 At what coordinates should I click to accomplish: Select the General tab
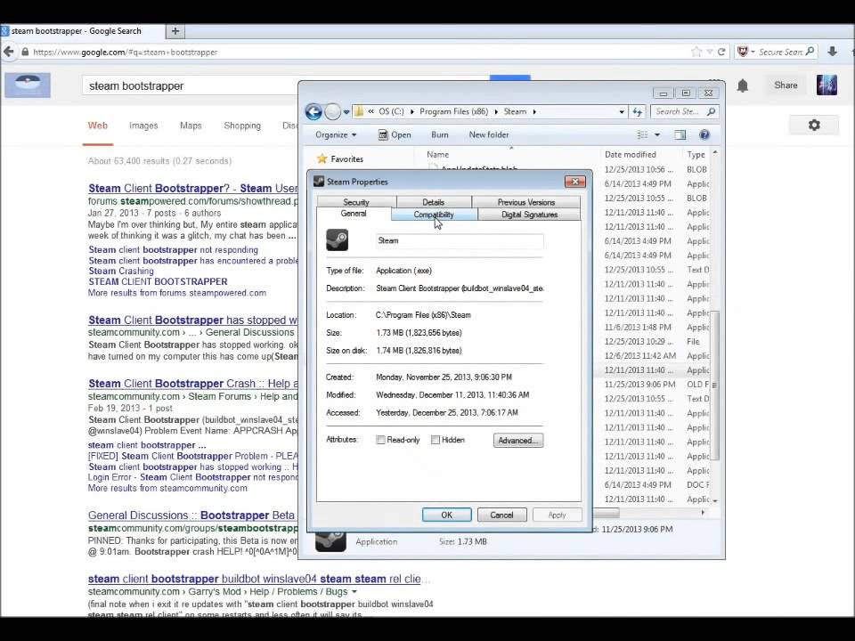click(x=354, y=213)
